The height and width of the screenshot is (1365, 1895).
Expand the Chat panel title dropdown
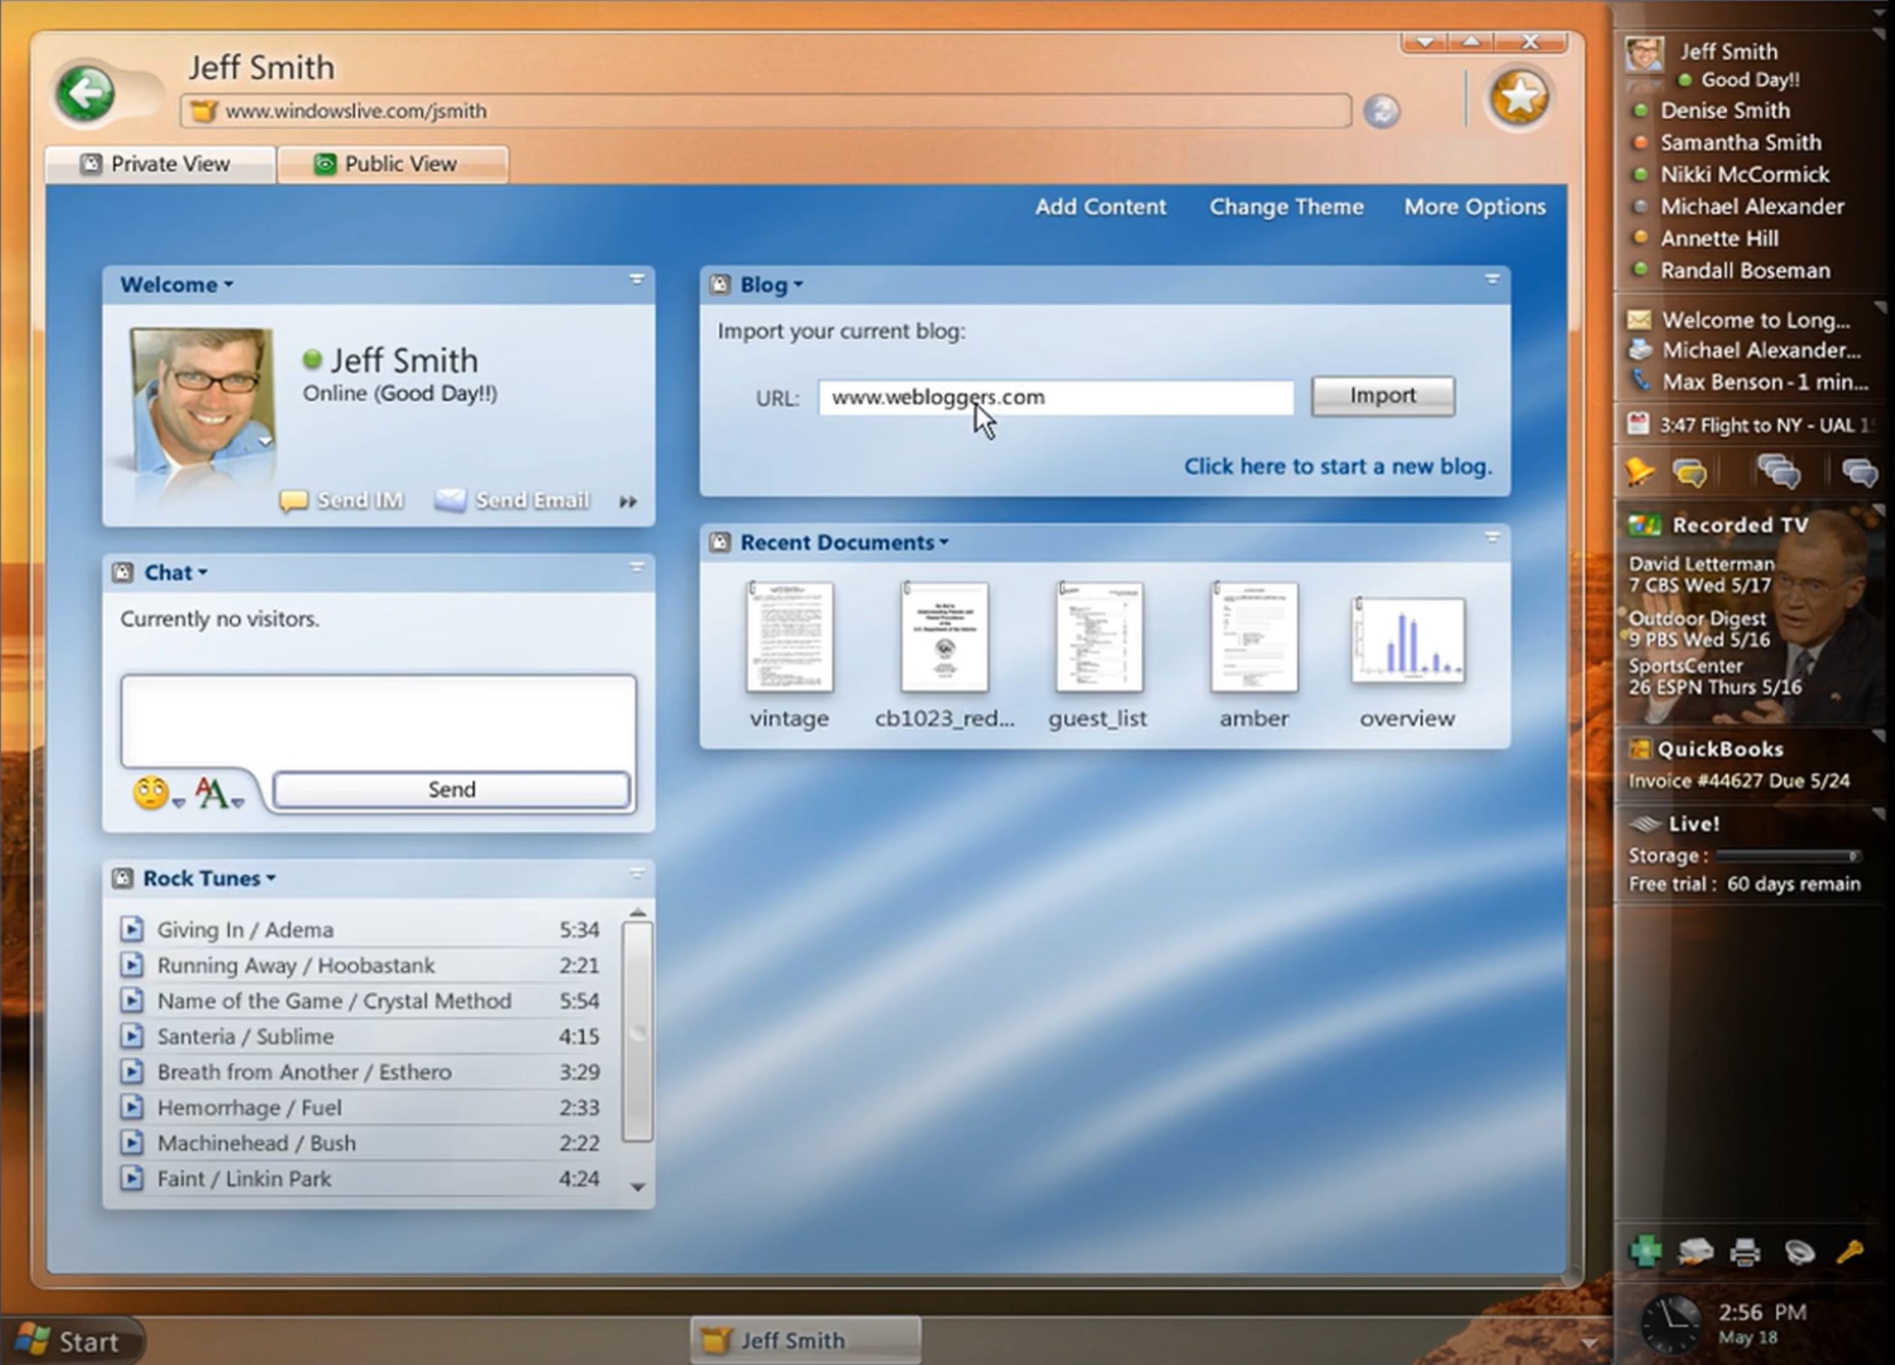[203, 573]
